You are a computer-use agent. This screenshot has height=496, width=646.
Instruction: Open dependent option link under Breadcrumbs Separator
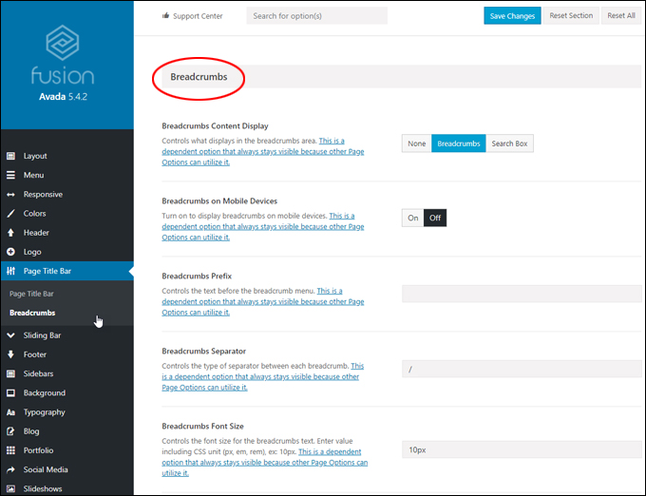pyautogui.click(x=263, y=376)
